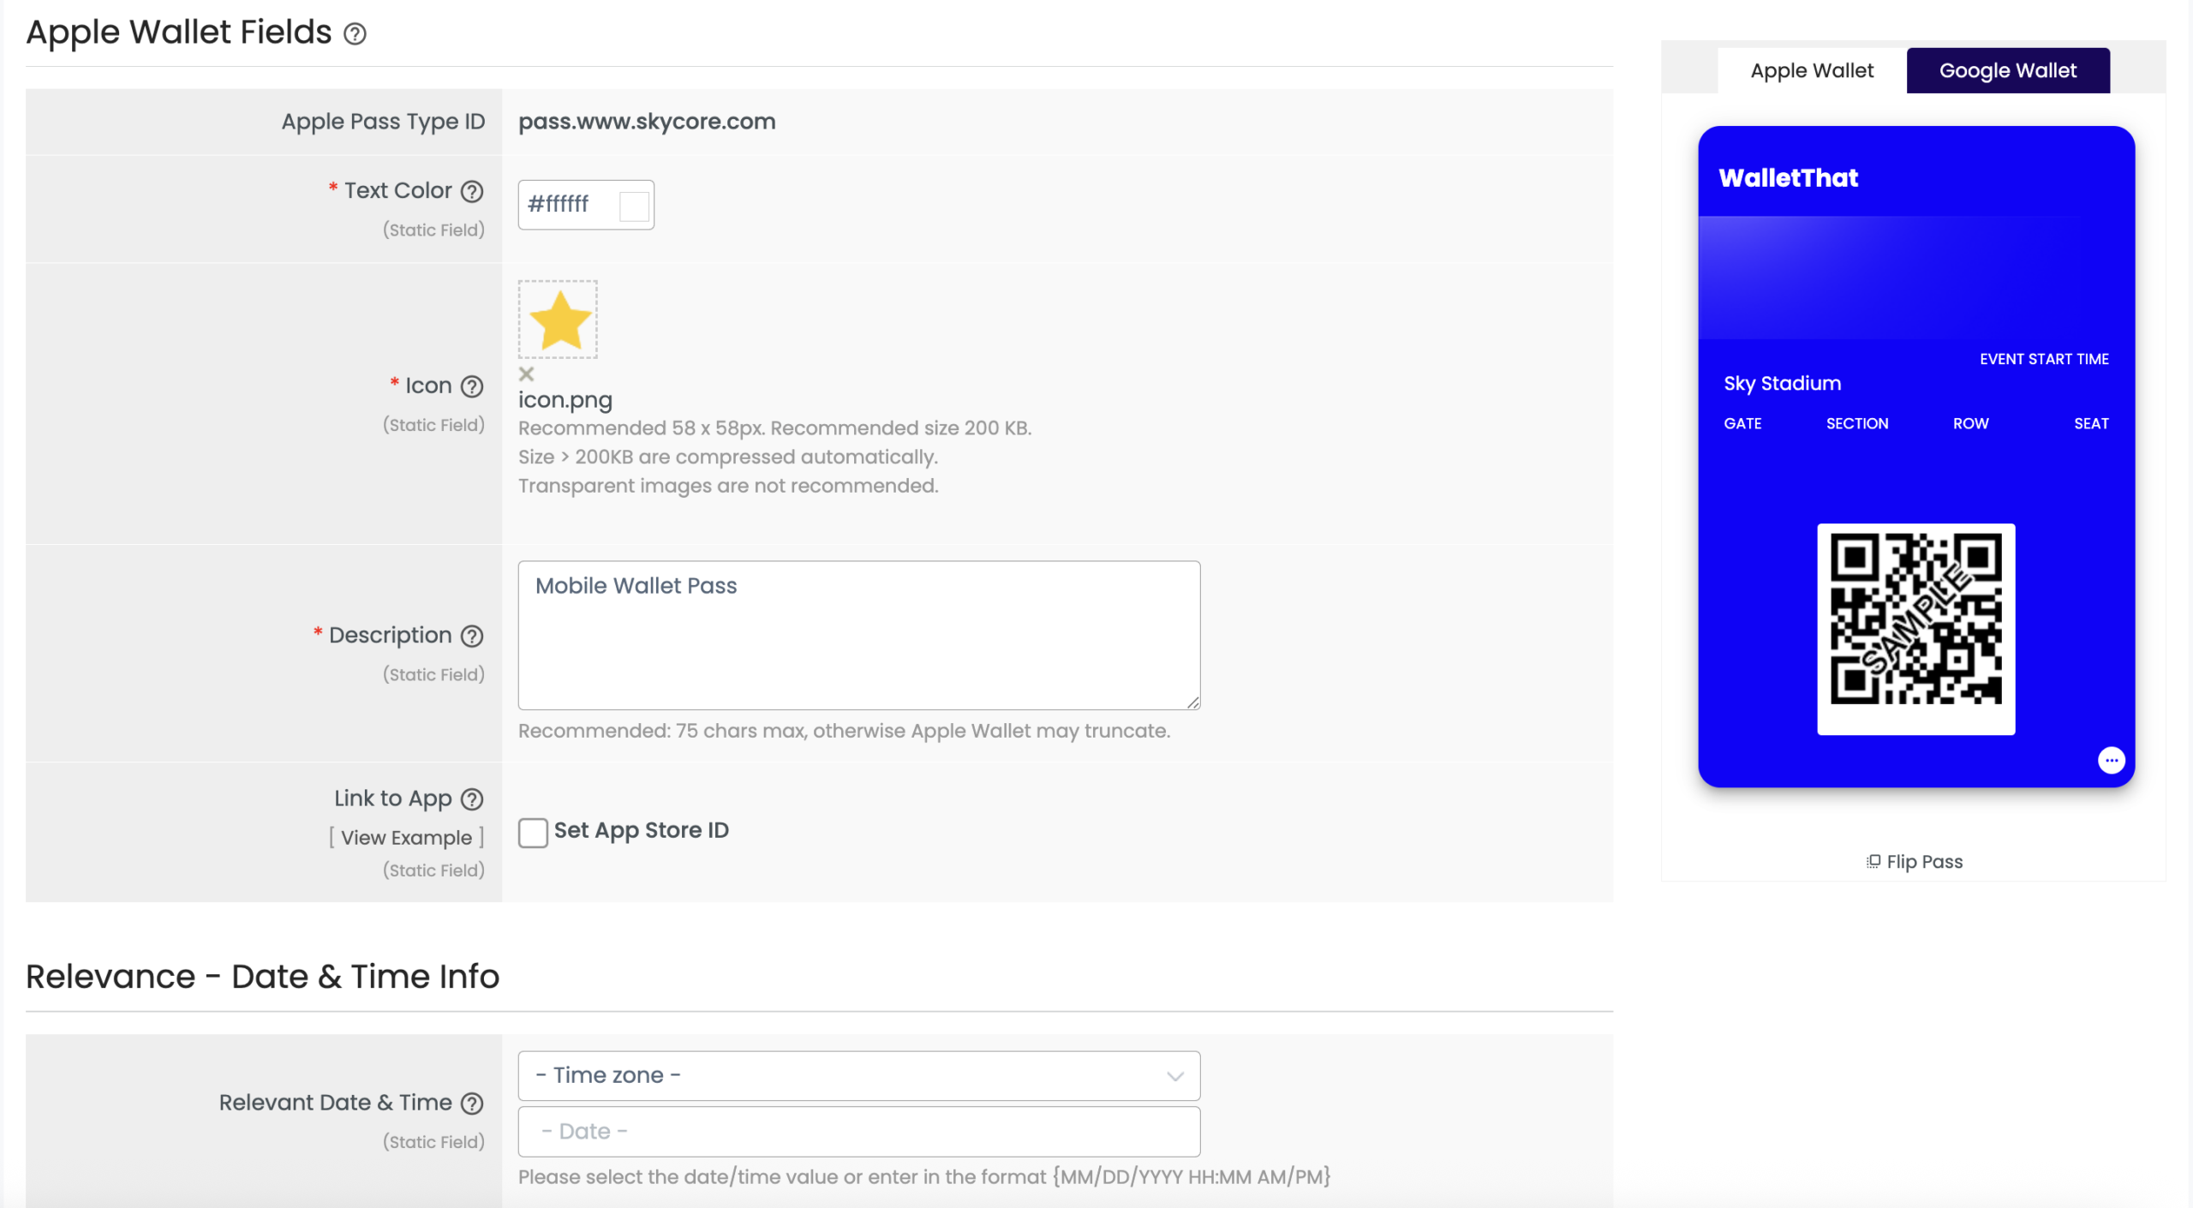2193x1208 pixels.
Task: Switch preview to Apple Wallet tab
Action: pos(1812,70)
